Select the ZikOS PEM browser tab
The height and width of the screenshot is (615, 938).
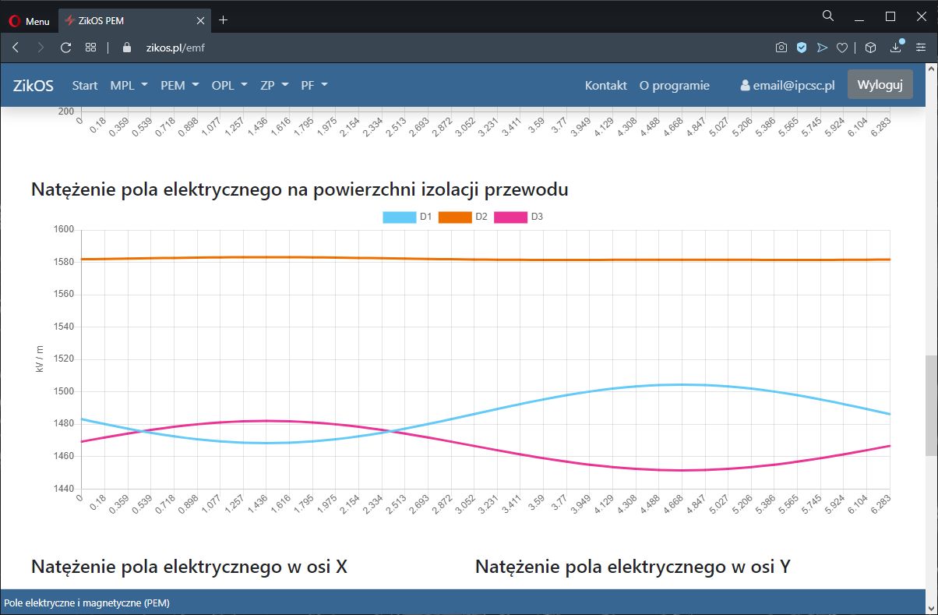(x=132, y=21)
